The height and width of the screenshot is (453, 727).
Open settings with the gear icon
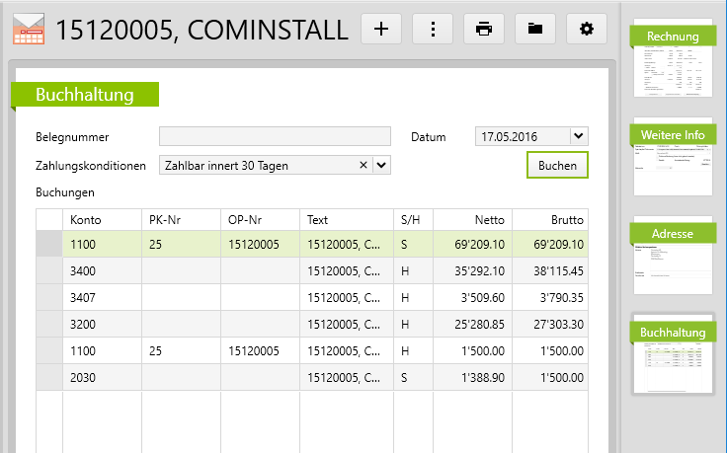[587, 29]
